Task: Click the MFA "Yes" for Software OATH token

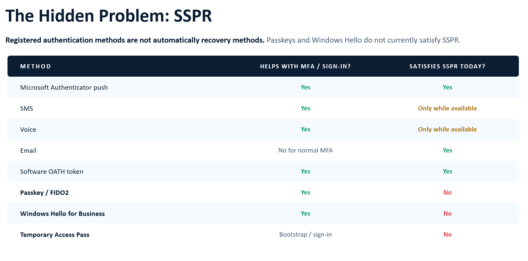Action: 305,171
